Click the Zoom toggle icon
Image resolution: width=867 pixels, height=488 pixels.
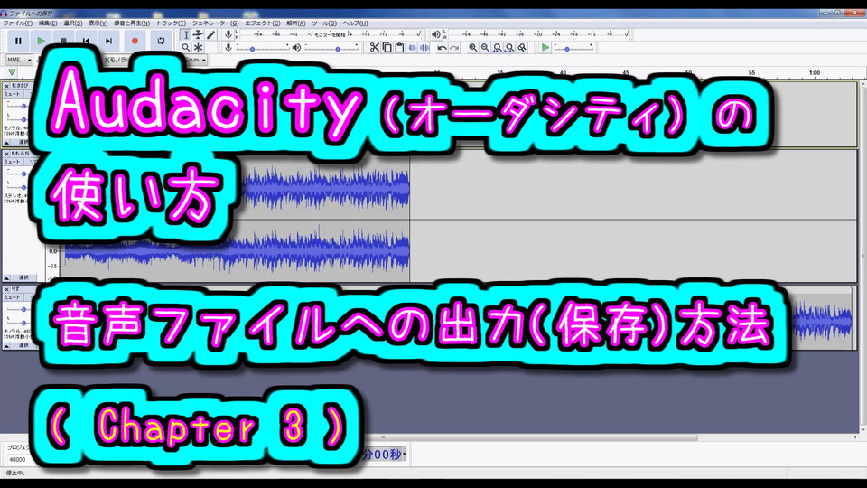[x=521, y=48]
